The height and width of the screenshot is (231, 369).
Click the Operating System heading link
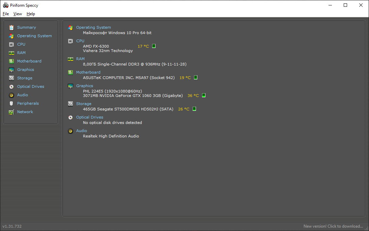(x=93, y=27)
